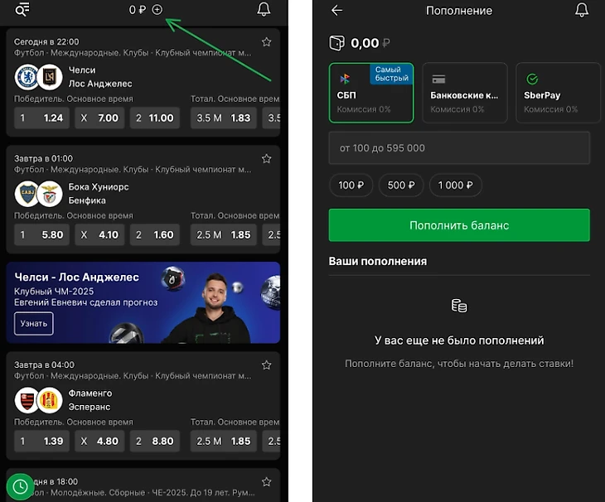Choose SberPay as payment method
The image size is (605, 502).
[x=558, y=93]
